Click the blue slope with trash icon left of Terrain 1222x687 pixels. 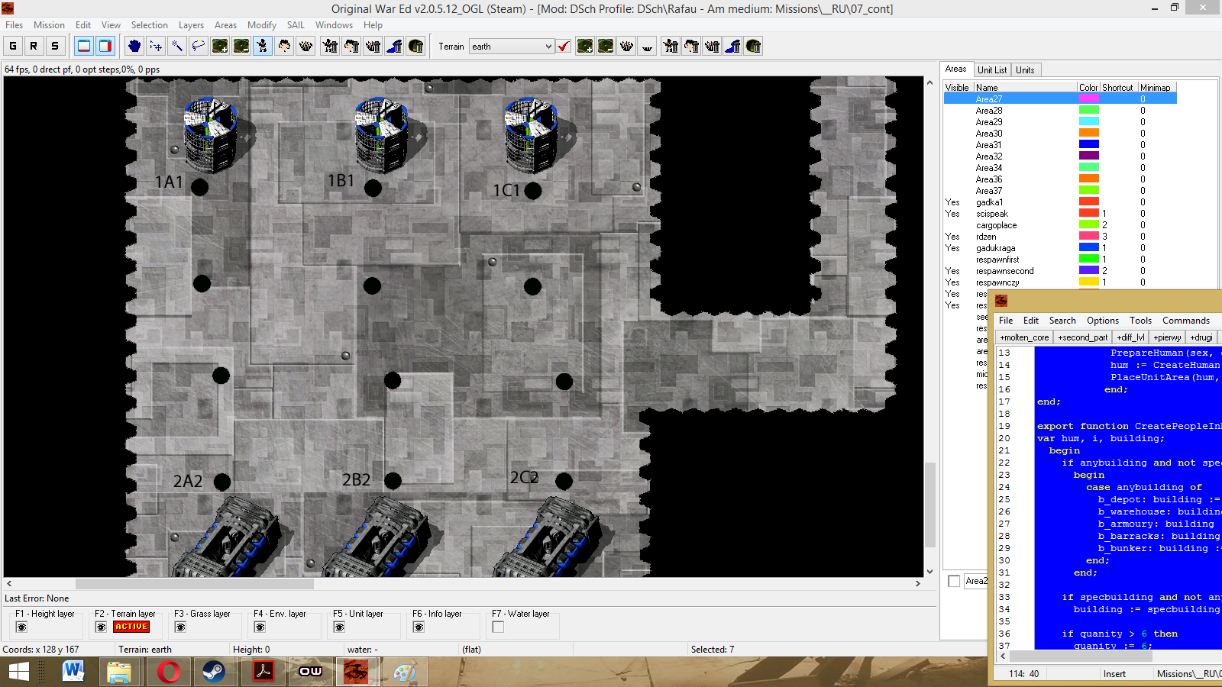(x=394, y=46)
